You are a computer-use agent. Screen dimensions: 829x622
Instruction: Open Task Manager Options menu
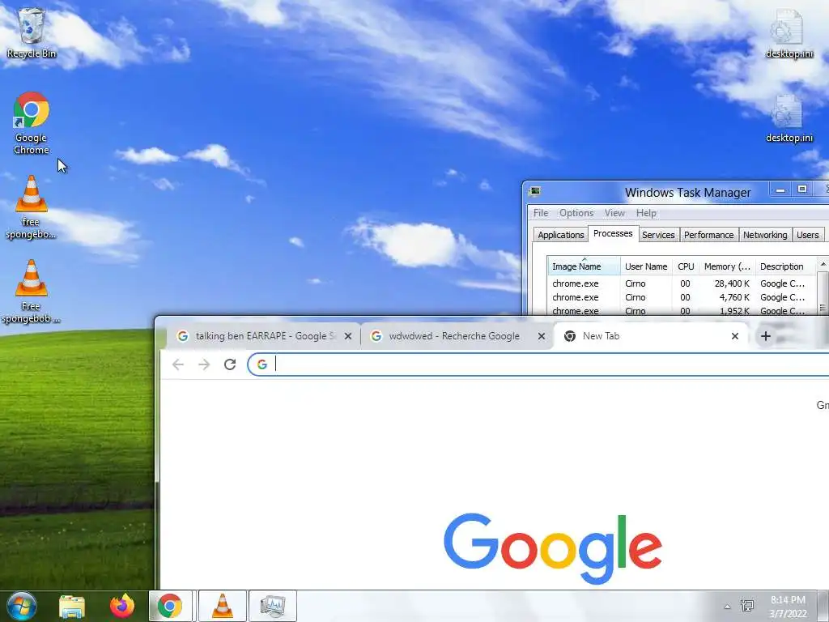pyautogui.click(x=576, y=213)
